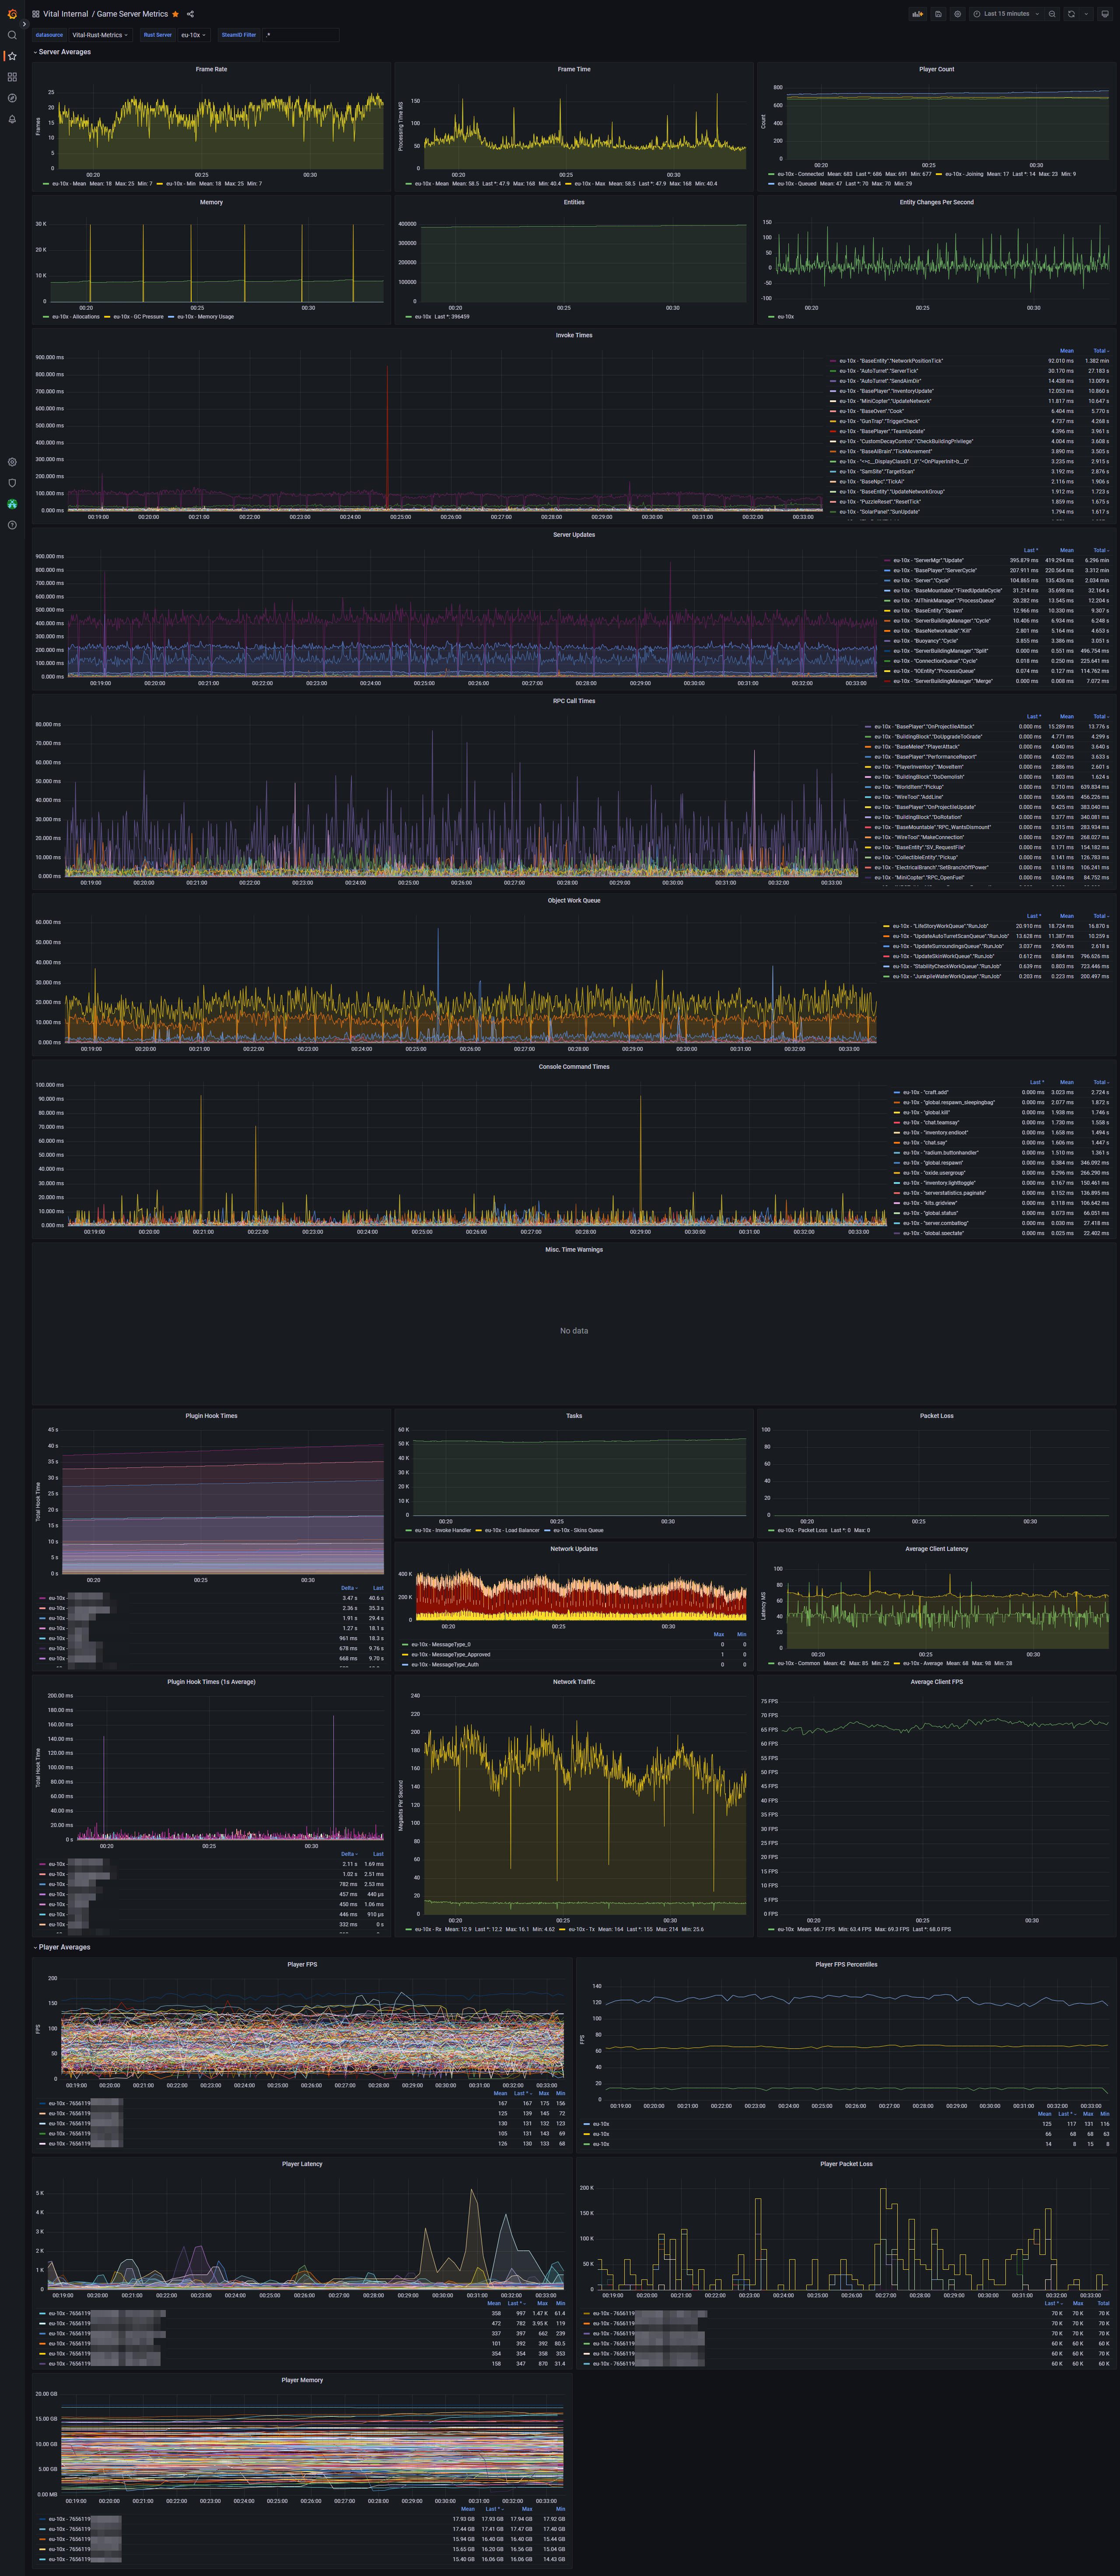
Task: Open the Vital-Rust-Metrics datasource dropdown
Action: [x=100, y=35]
